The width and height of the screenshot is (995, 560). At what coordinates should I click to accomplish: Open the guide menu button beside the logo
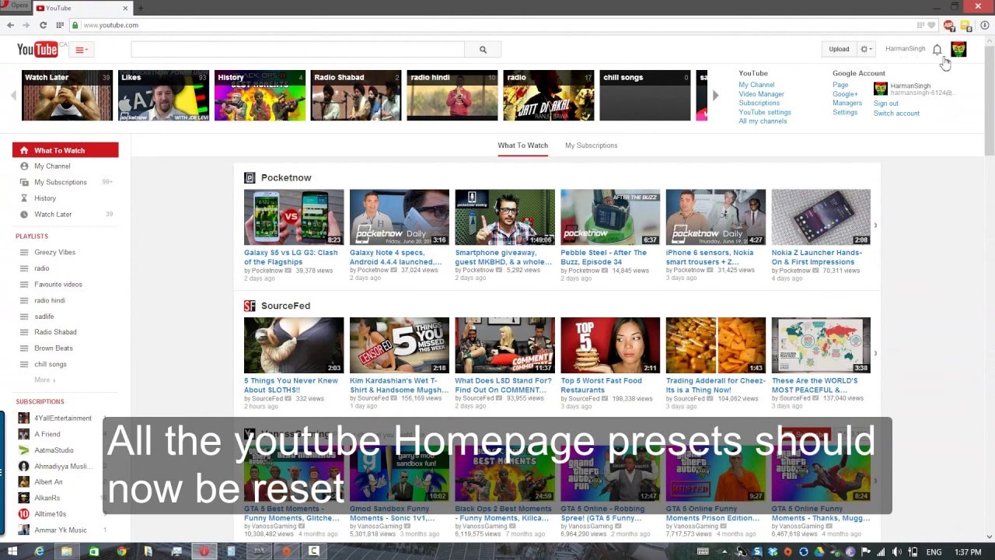click(x=82, y=50)
